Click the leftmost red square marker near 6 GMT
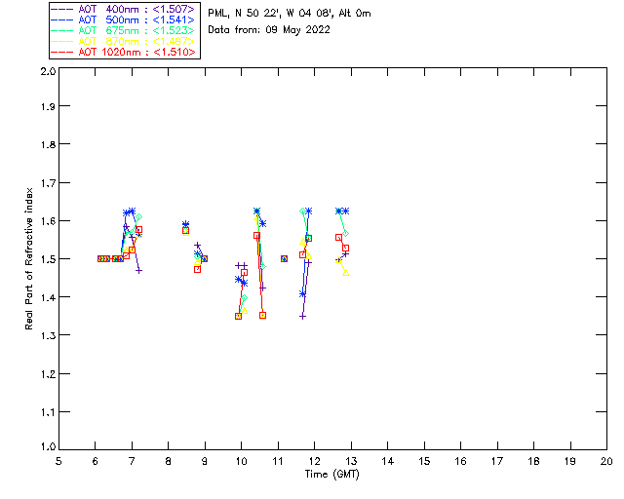 [x=100, y=258]
